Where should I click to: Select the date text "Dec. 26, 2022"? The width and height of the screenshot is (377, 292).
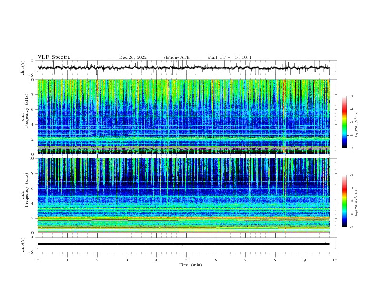tap(133, 57)
